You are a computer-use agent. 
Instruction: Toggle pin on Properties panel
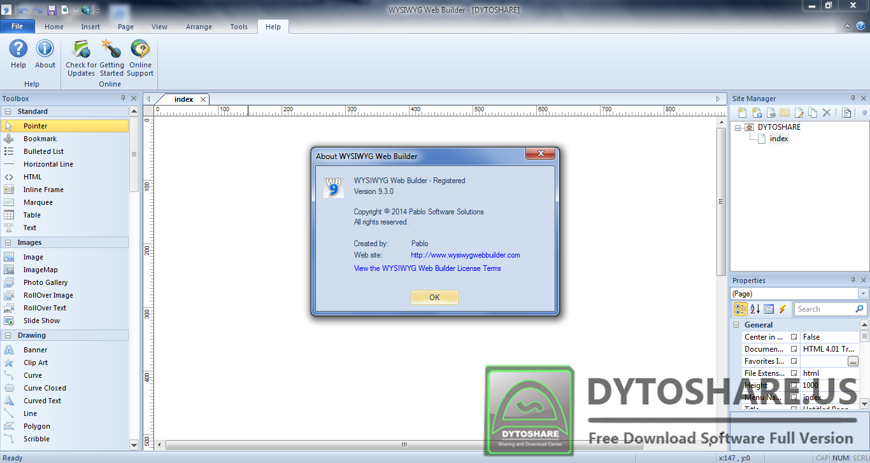[853, 280]
